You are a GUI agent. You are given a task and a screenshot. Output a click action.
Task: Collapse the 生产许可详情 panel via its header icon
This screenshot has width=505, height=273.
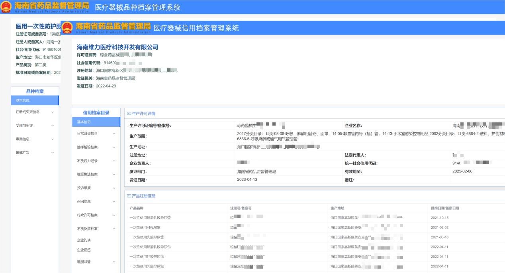point(129,114)
